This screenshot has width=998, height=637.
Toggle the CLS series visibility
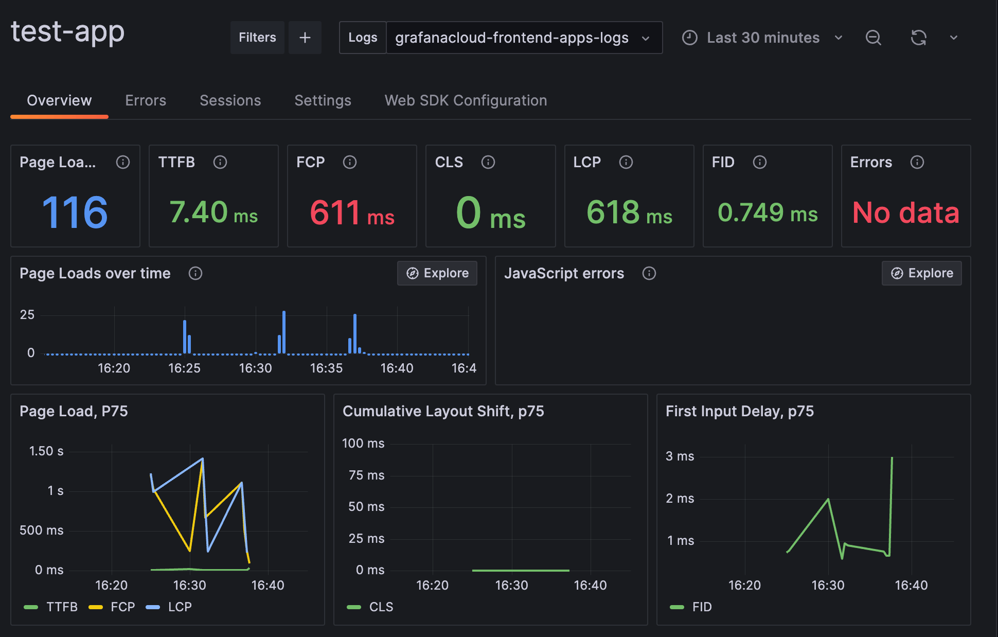point(381,607)
